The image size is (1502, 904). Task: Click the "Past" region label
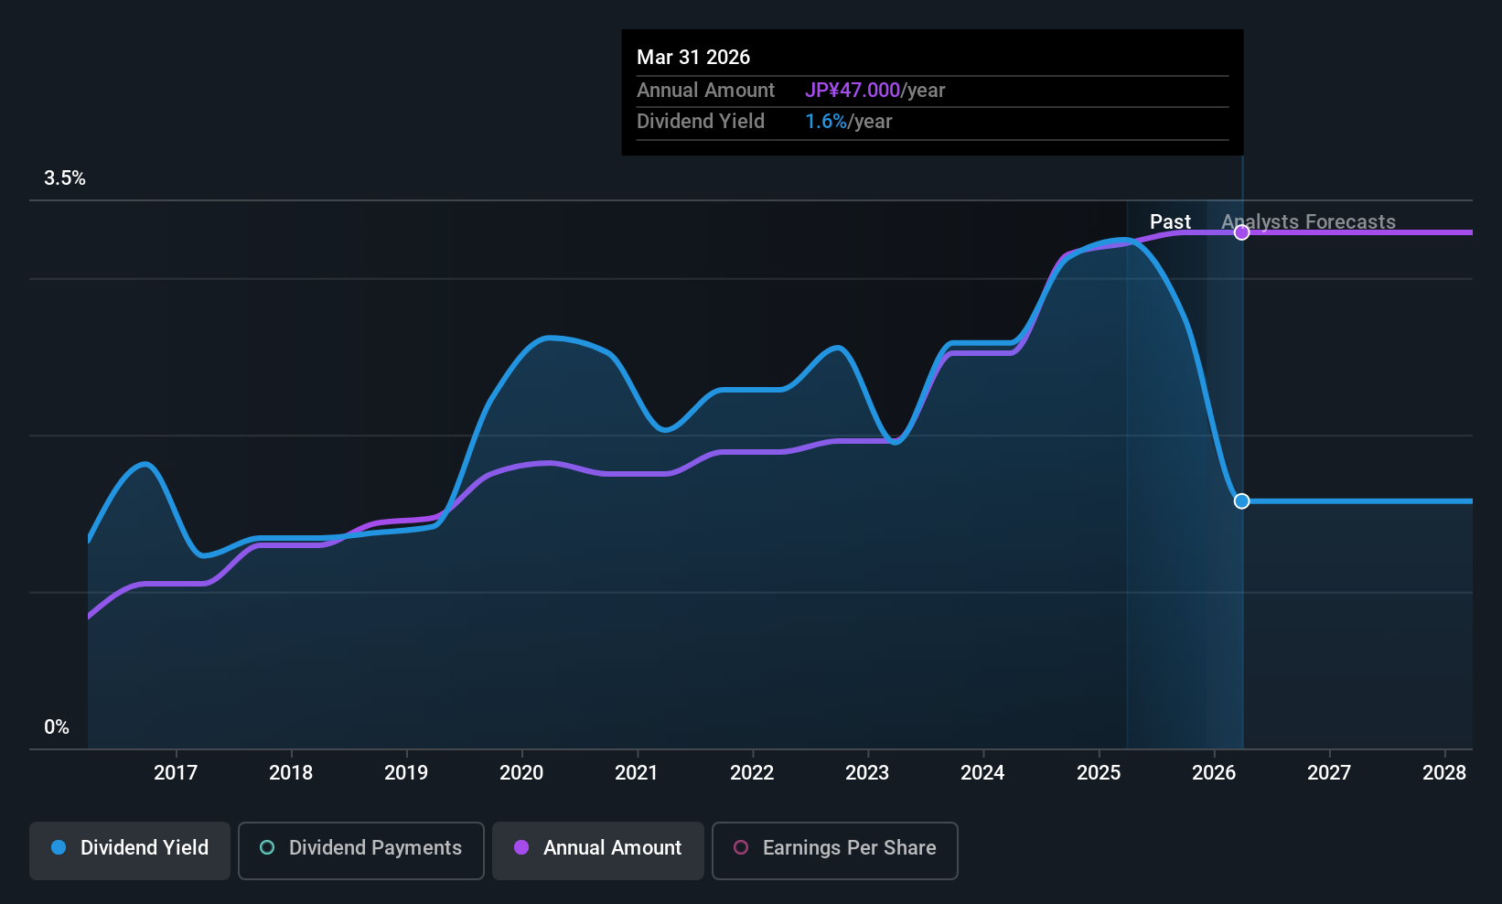1170,222
